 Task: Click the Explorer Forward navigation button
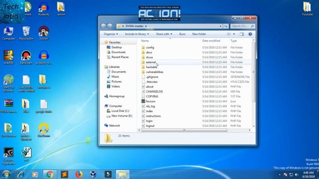point(110,26)
